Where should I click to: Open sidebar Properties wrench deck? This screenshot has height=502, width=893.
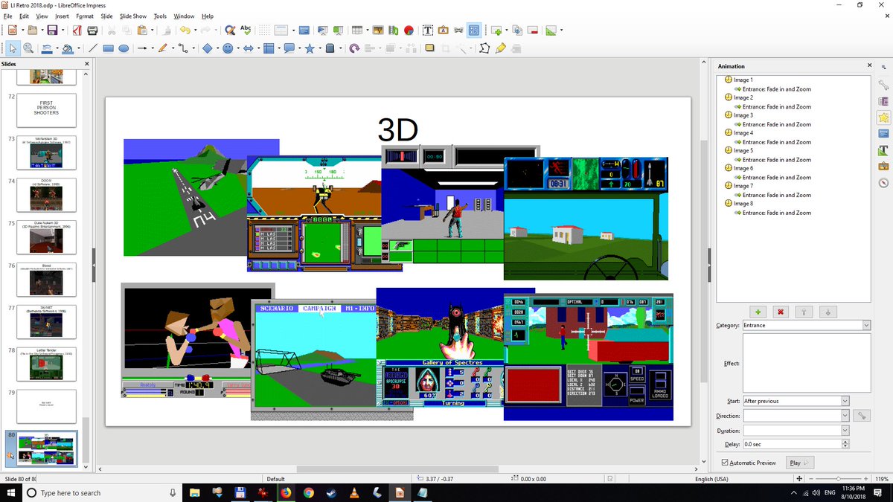883,85
